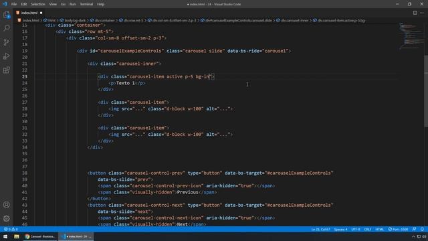Select the index.html editor tab
428x241 pixels.
(29, 13)
